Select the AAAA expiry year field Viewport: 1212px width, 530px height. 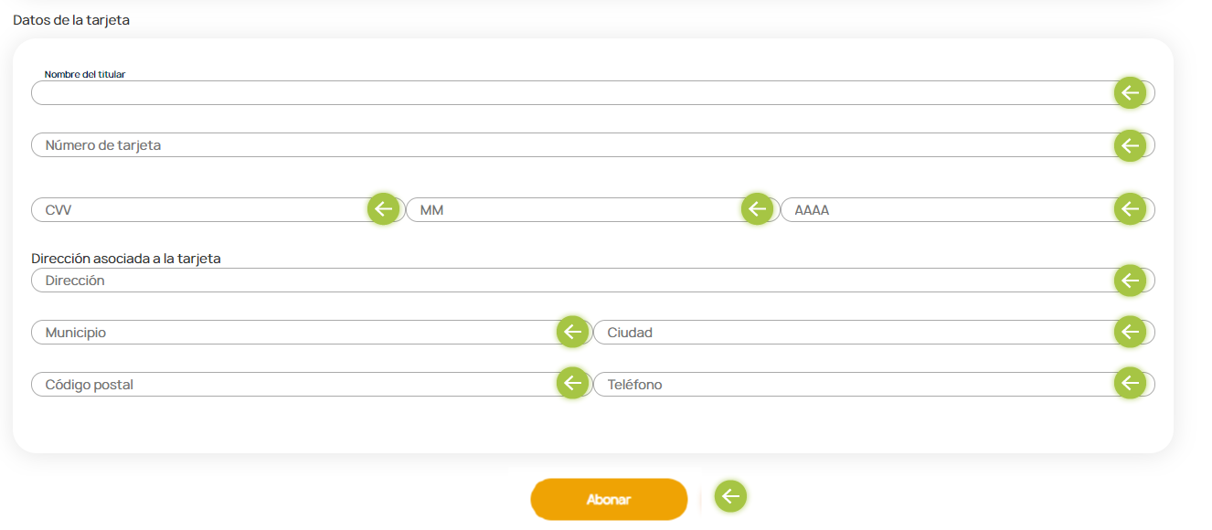(967, 210)
